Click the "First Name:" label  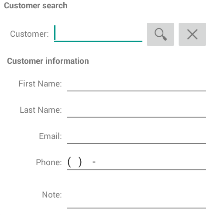40,84
